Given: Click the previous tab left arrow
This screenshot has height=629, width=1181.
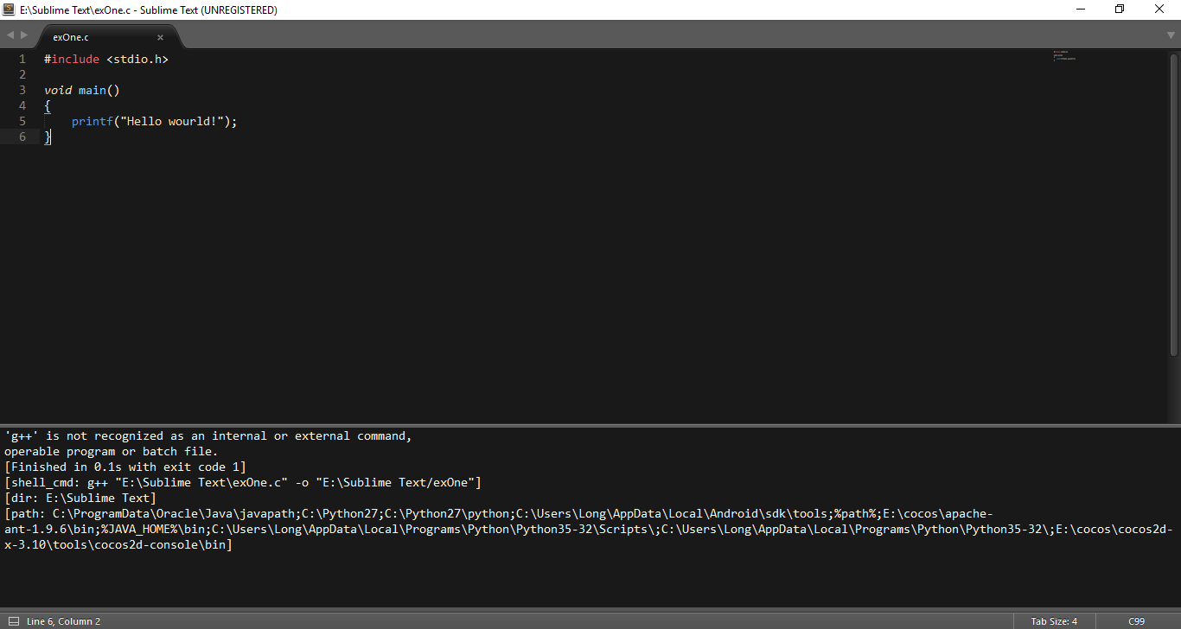Looking at the screenshot, I should tap(10, 35).
